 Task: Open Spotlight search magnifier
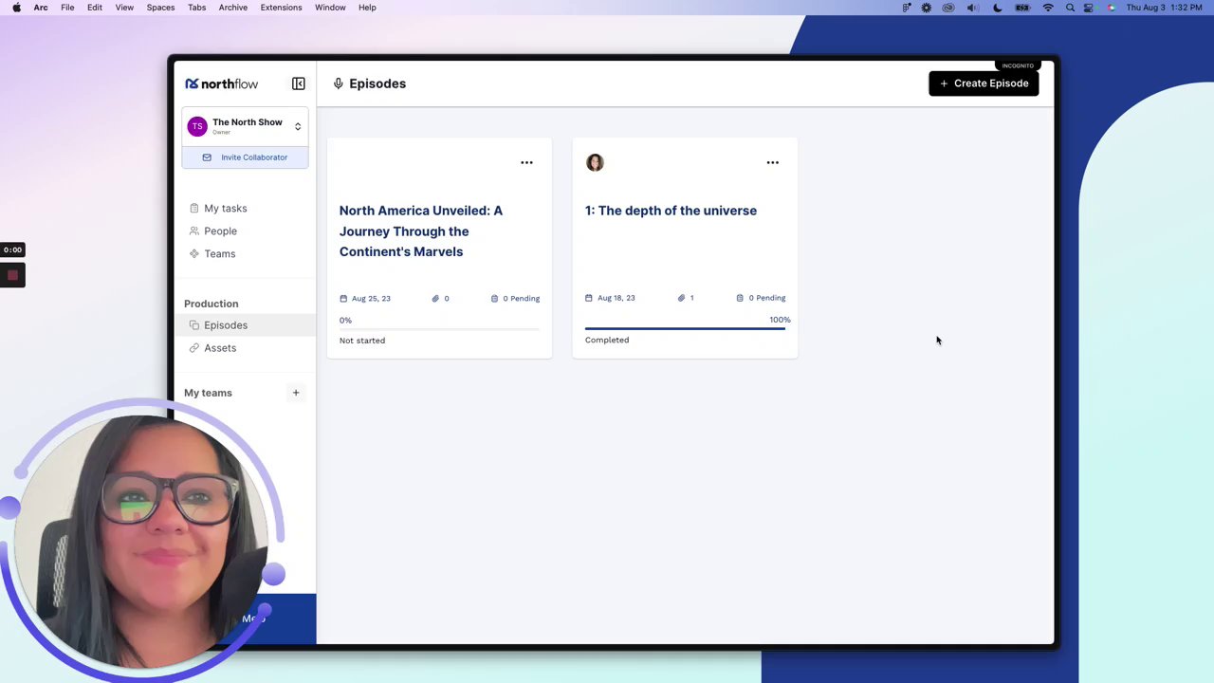point(1070,8)
